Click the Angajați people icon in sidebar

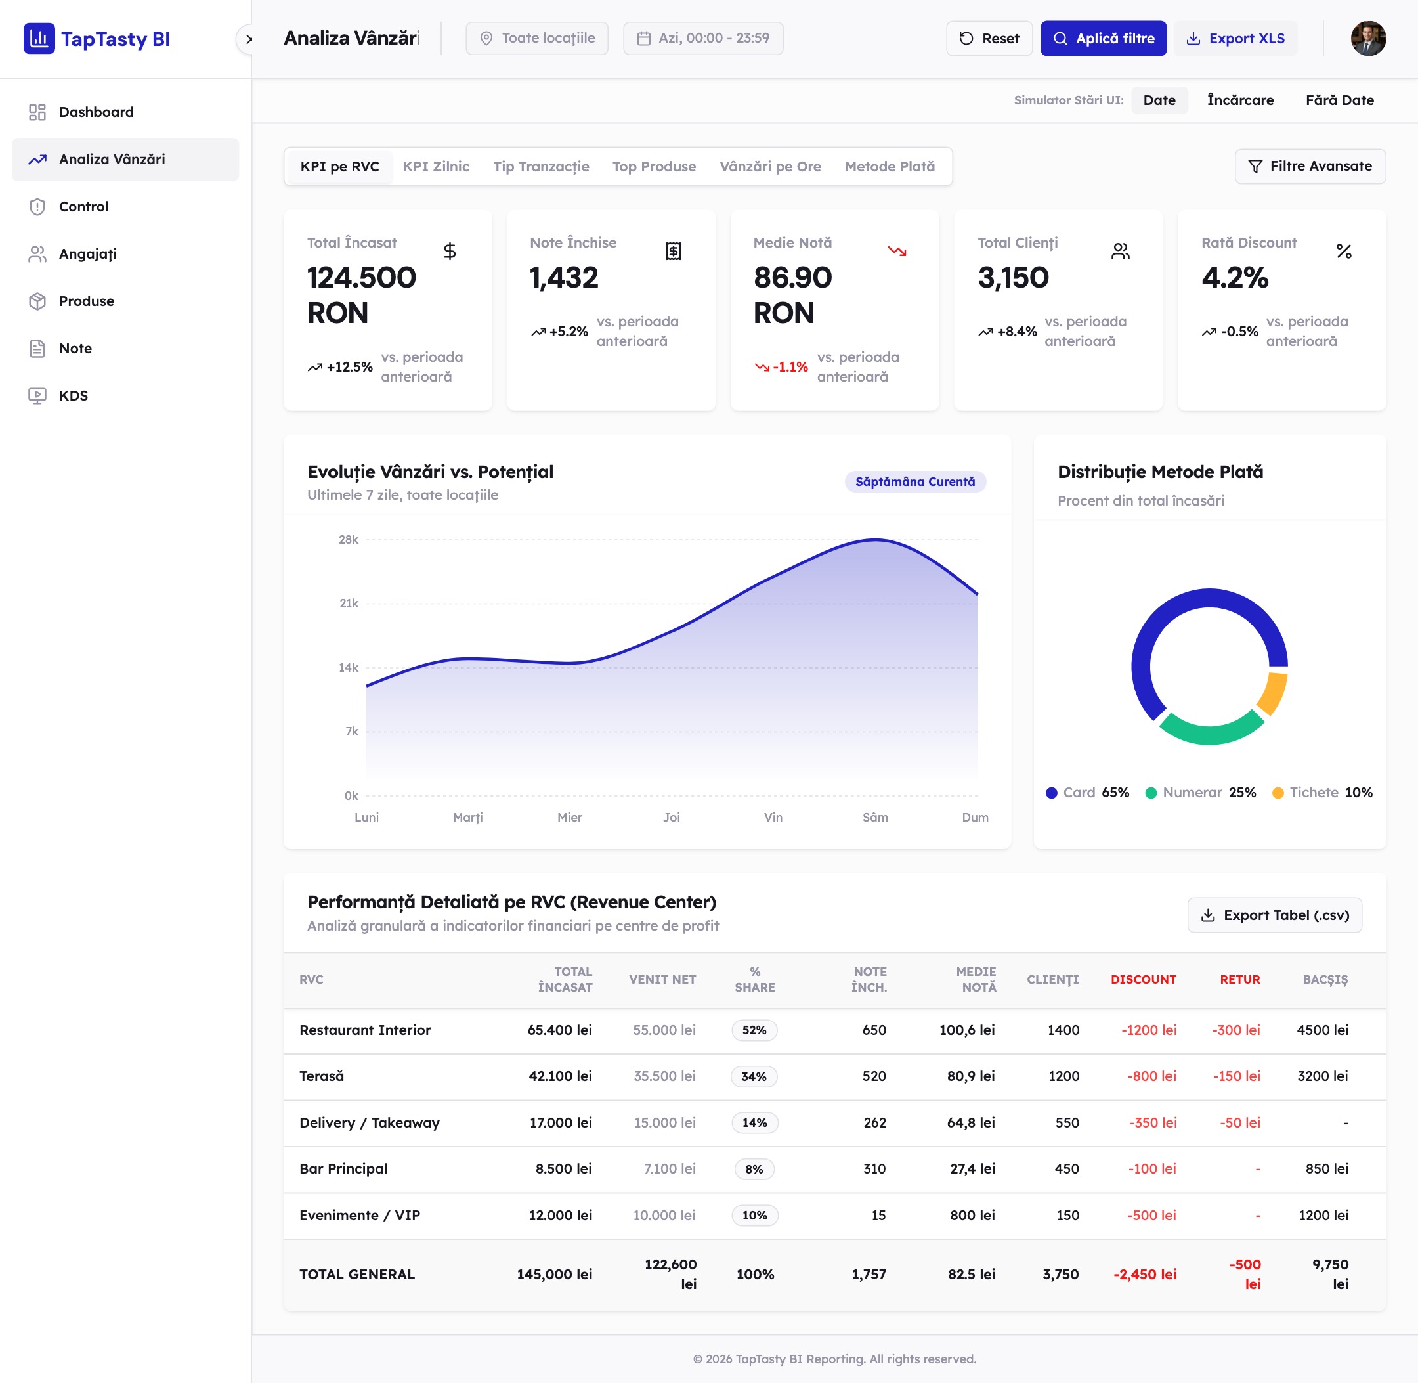(37, 253)
